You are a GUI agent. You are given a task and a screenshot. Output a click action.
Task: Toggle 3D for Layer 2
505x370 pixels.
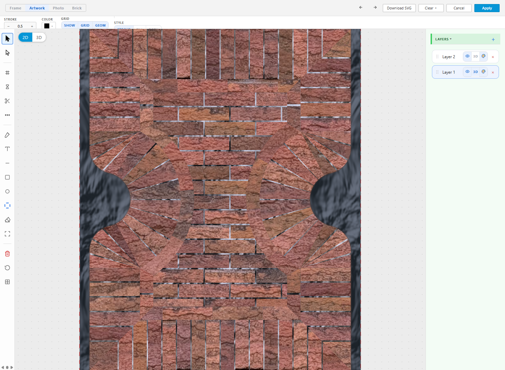click(475, 57)
